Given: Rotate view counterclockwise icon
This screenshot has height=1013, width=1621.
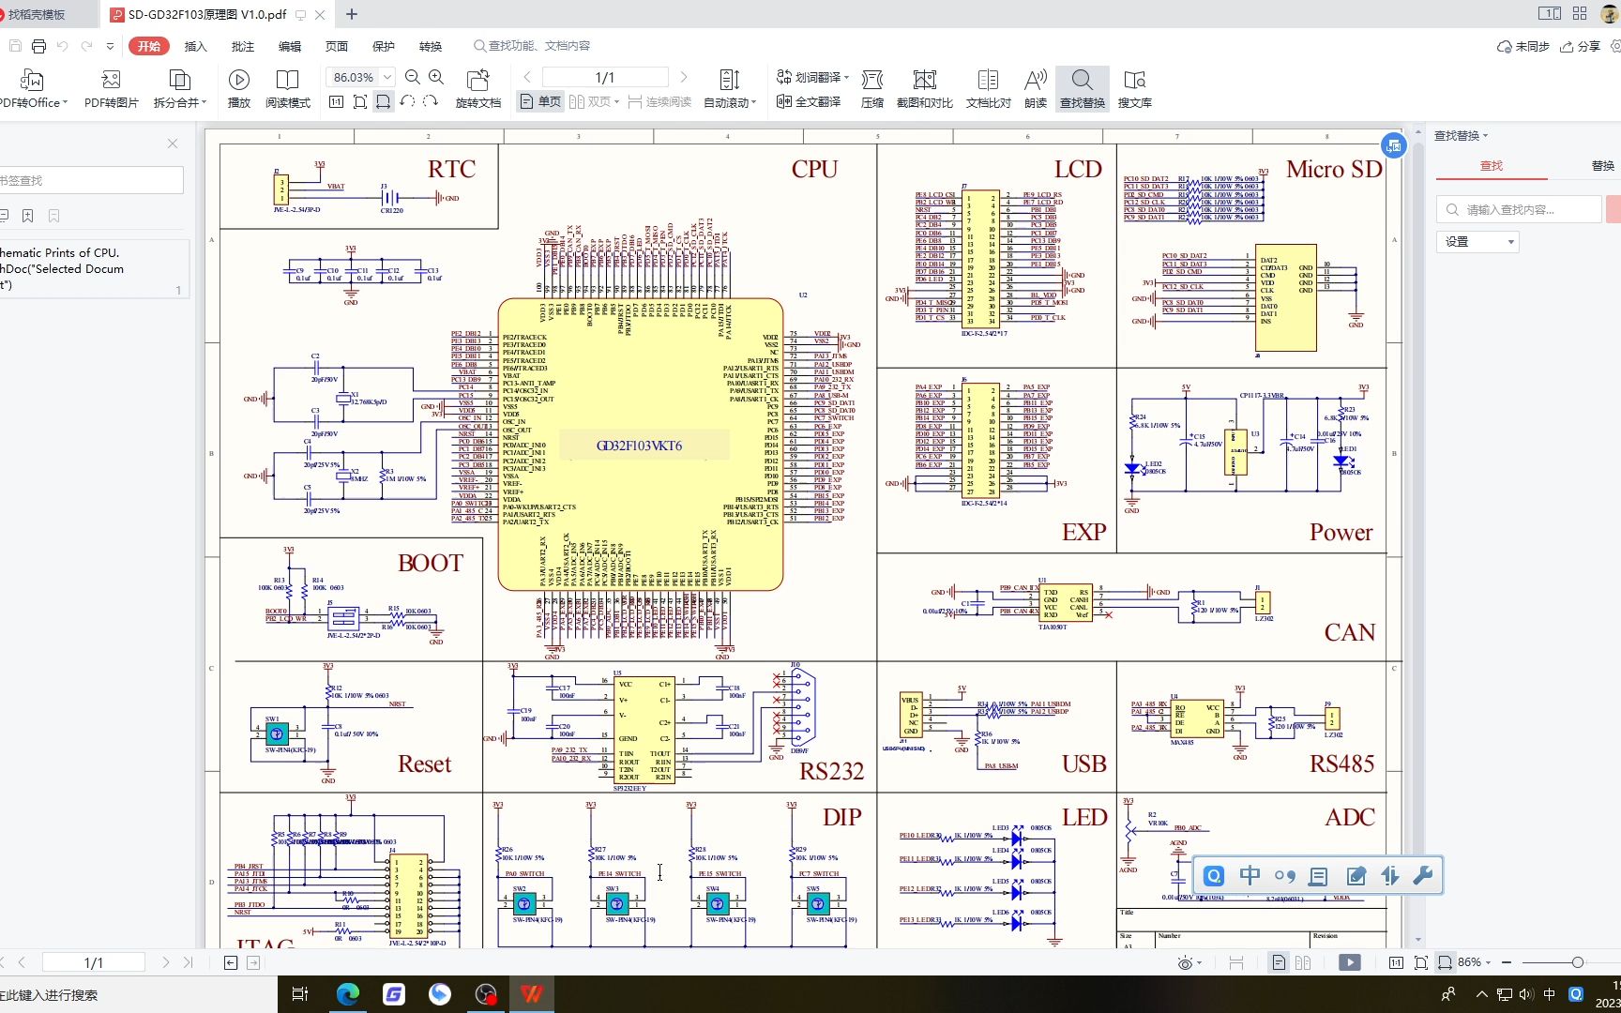Looking at the screenshot, I should pos(407,101).
